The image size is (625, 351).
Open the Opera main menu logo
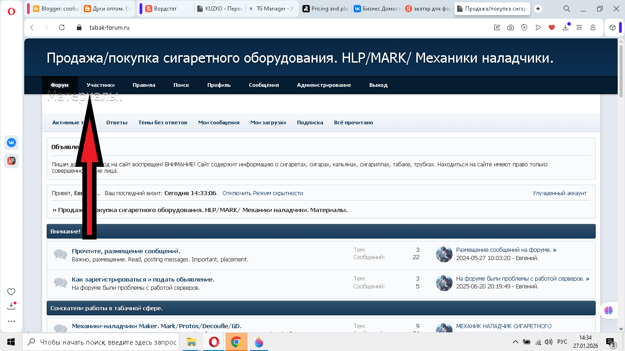[x=11, y=11]
